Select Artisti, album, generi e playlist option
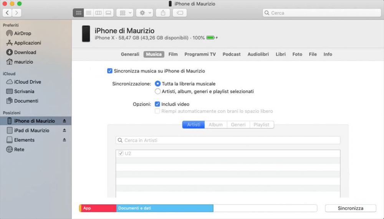The width and height of the screenshot is (384, 219). 157,92
